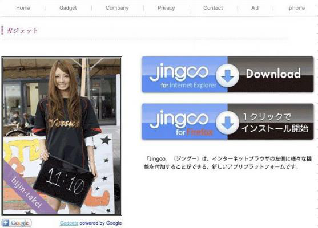Click the Jingoo description paragraph text
The height and width of the screenshot is (228, 318).
pyautogui.click(x=228, y=162)
